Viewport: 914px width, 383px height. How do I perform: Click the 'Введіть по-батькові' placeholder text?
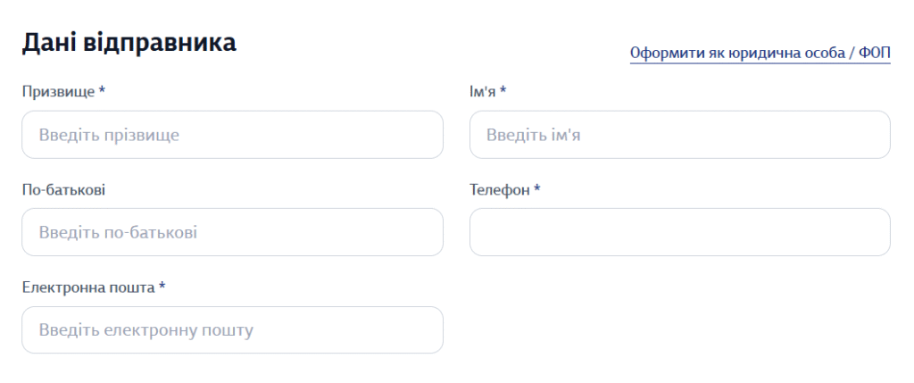(118, 232)
